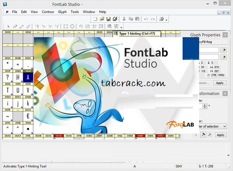Screen dimensions: 233x171
Task: Click the Paste clipboard icon
Action: pyautogui.click(x=137, y=19)
